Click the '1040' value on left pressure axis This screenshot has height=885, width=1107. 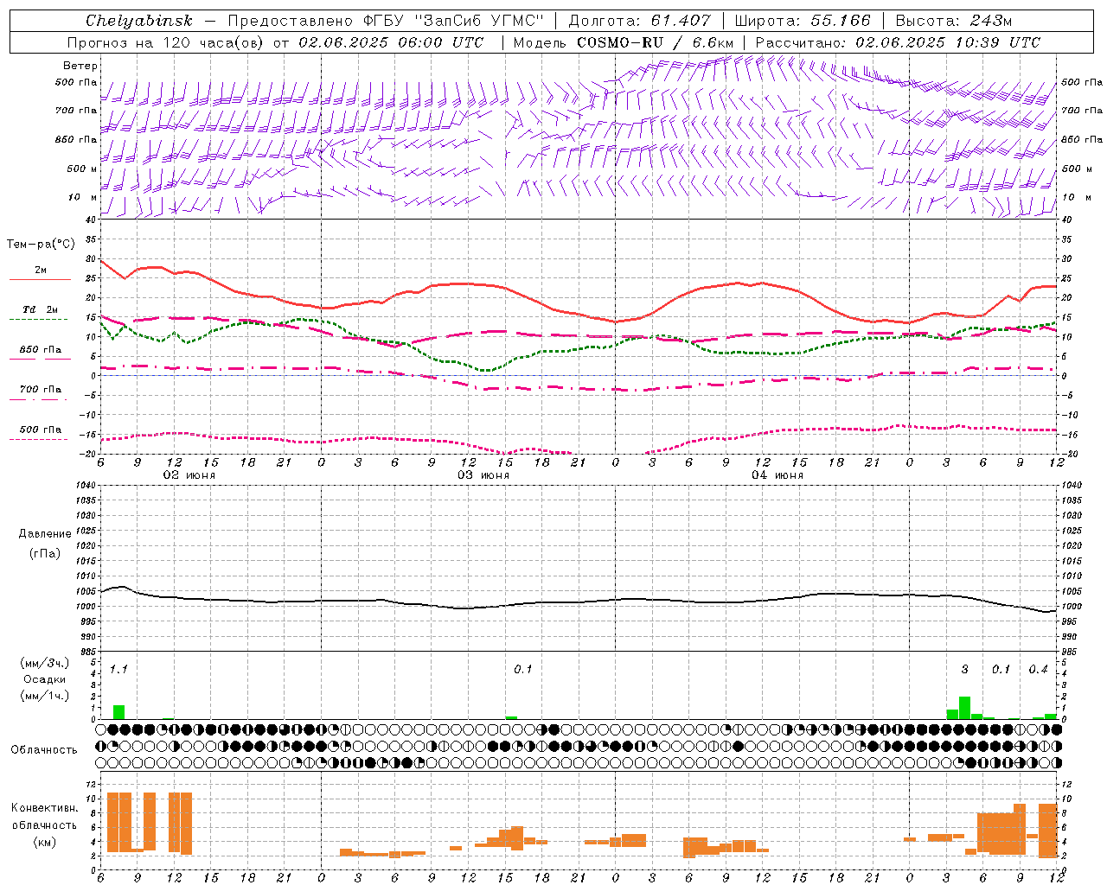coord(87,486)
